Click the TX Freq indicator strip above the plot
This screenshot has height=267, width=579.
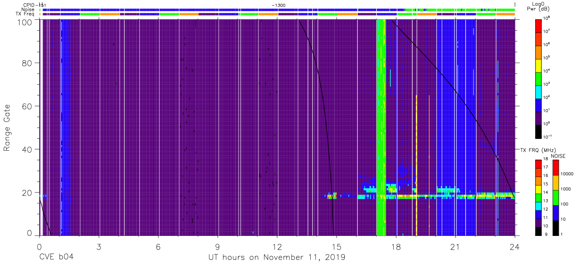click(x=277, y=14)
